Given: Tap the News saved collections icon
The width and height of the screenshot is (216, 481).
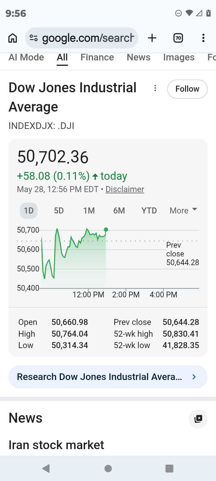Looking at the screenshot, I should tap(198, 419).
